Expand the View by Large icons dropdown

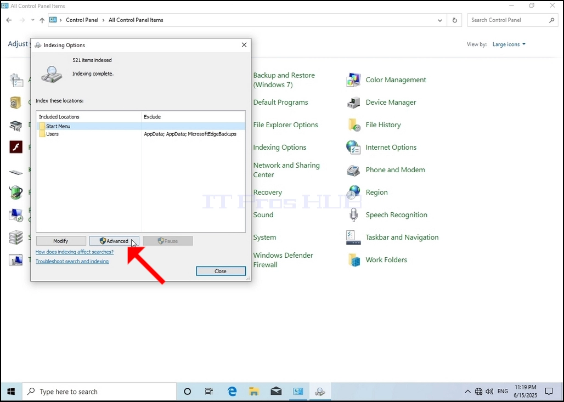pos(509,44)
